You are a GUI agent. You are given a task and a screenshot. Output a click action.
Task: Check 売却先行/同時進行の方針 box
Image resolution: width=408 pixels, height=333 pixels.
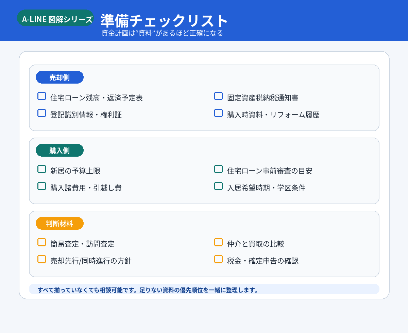click(41, 259)
